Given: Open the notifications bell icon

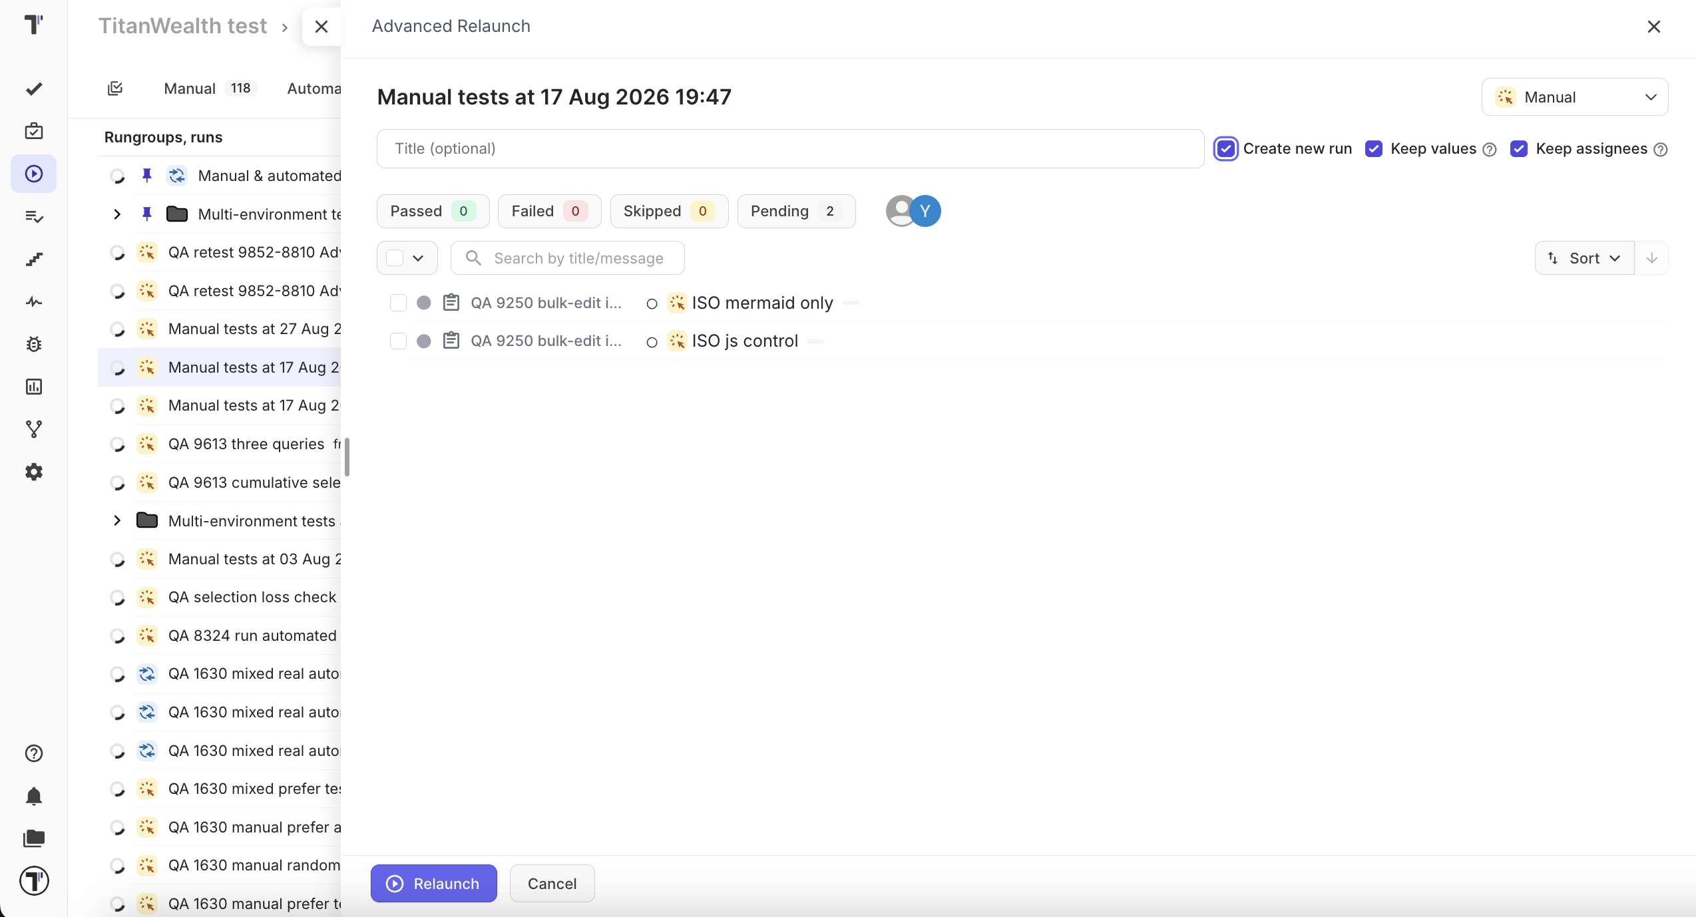Looking at the screenshot, I should [34, 796].
